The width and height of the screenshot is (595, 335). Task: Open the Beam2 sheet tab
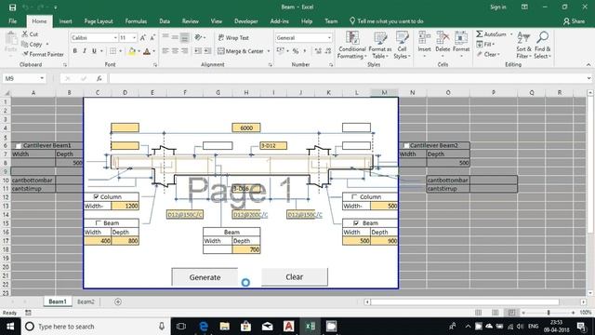click(86, 301)
